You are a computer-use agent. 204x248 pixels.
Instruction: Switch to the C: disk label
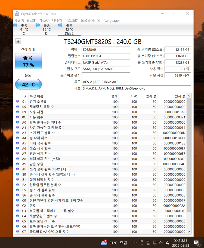[x=24, y=33]
